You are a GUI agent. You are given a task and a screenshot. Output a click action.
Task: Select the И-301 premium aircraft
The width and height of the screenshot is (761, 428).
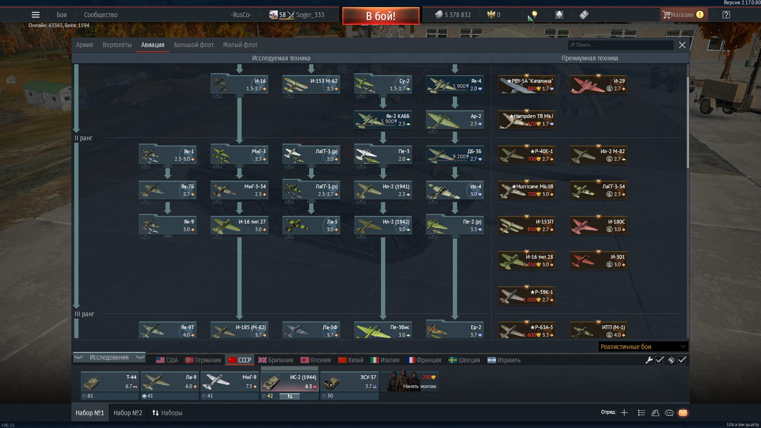click(x=598, y=261)
